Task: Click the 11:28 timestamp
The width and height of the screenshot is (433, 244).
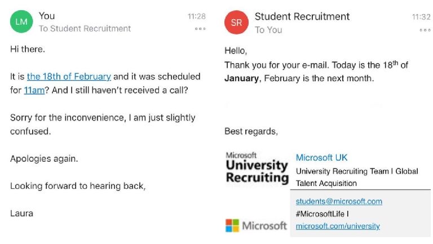Action: [197, 16]
